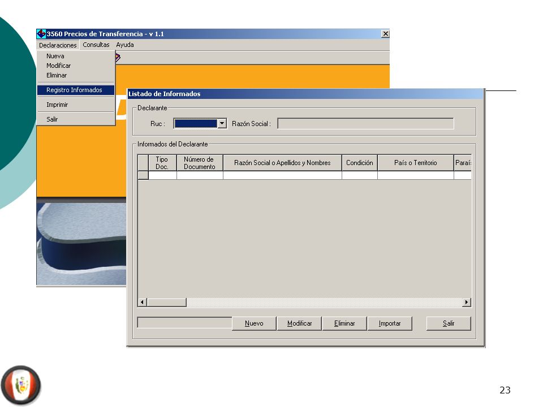Close the Precios de Transferencia main window
This screenshot has width=543, height=407.
[x=385, y=33]
